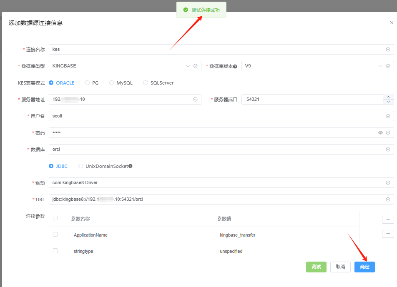Click the validation check icon in 密码 field
Image resolution: width=397 pixels, height=287 pixels.
(388, 133)
